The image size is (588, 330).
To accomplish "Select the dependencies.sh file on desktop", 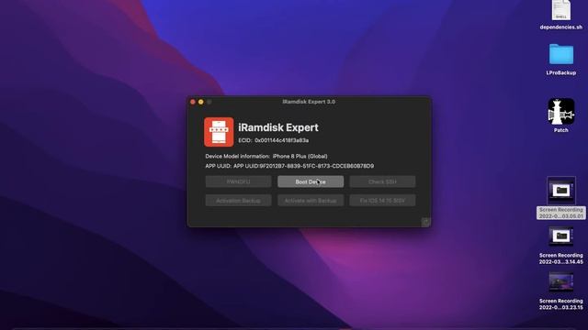I will (x=561, y=10).
